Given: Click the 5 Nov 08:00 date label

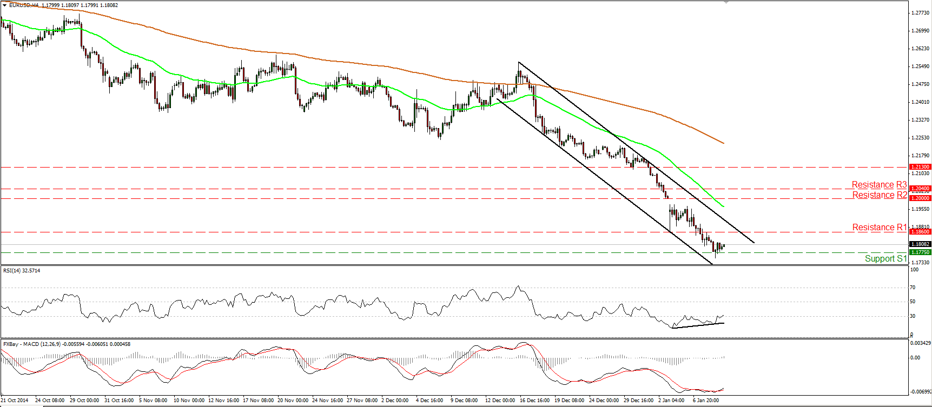Looking at the screenshot, I should 153,401.
